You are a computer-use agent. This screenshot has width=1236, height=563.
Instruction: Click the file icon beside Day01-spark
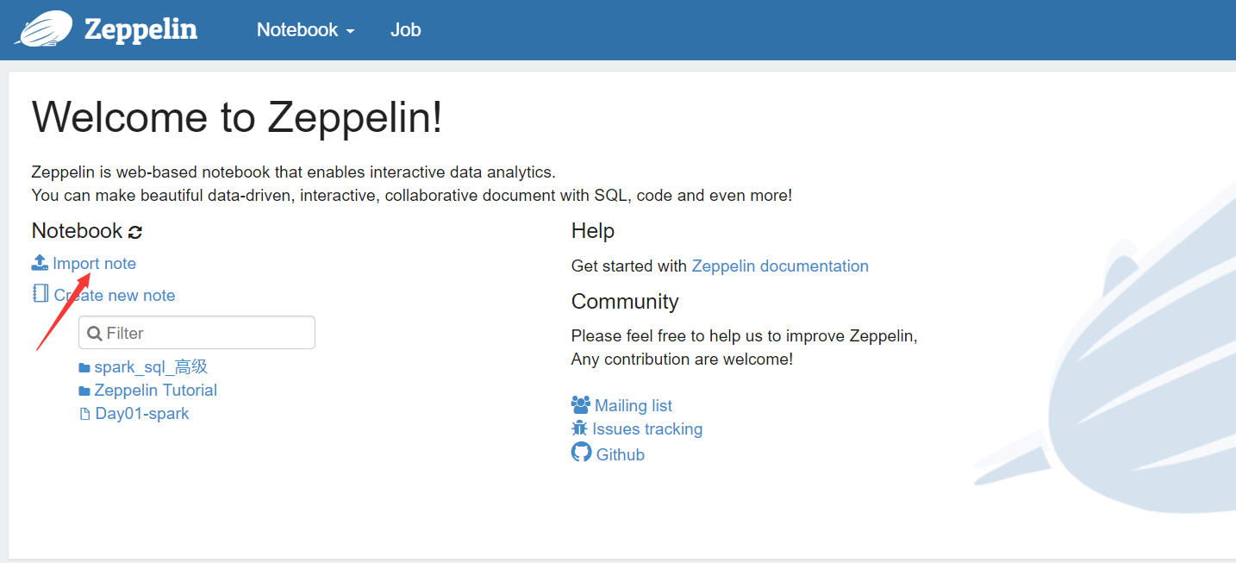click(x=84, y=414)
